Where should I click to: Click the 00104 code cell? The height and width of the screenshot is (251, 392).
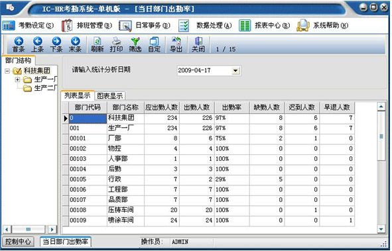tap(88, 169)
